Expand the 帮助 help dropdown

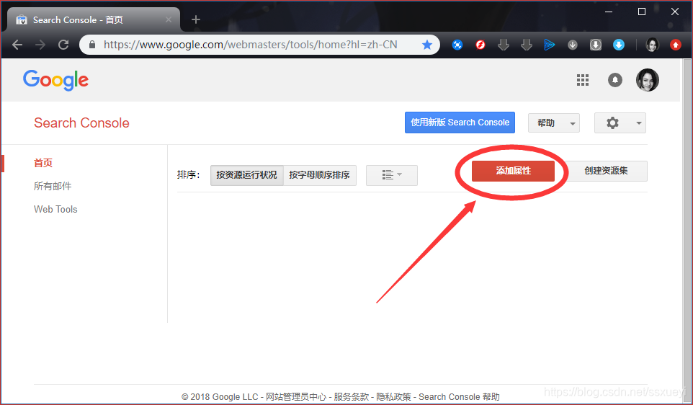pyautogui.click(x=554, y=123)
